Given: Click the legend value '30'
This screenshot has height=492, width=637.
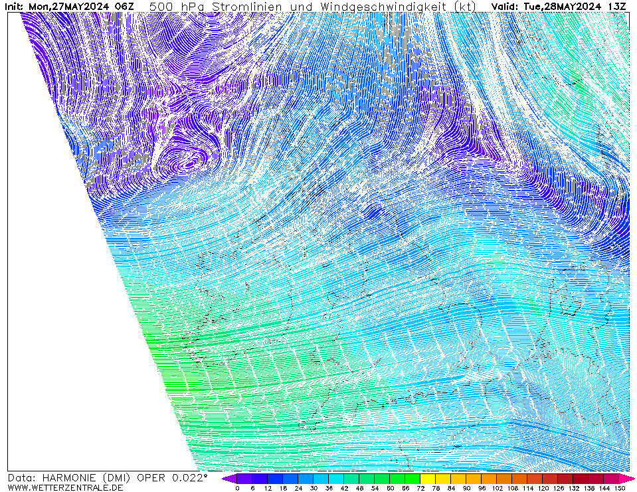Looking at the screenshot, I should [x=314, y=488].
